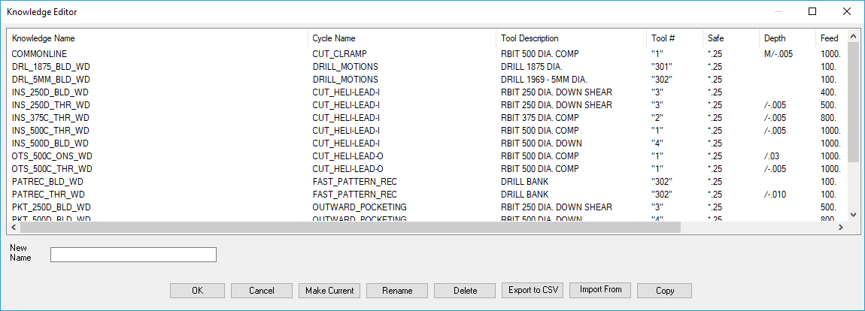Sort by Knowledge Name column header

[x=44, y=38]
